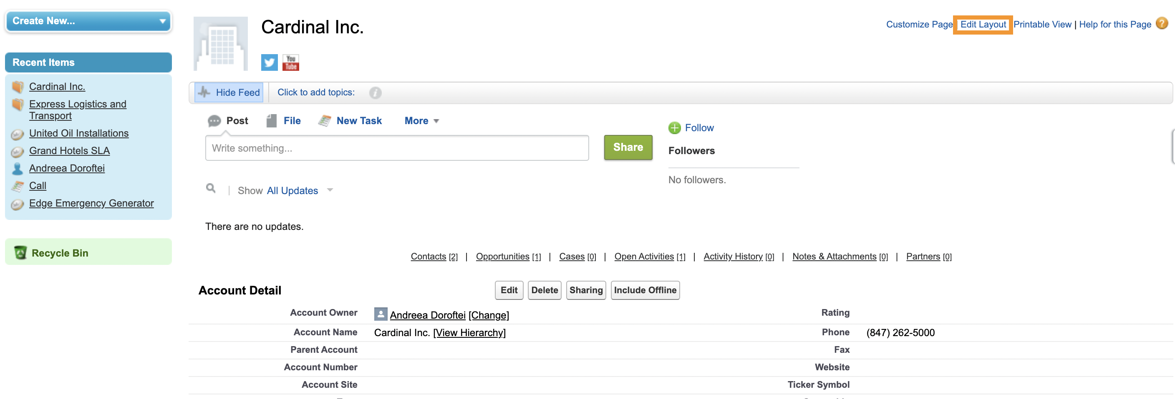Expand the Create New dropdown
This screenshot has width=1175, height=399.
[x=88, y=21]
